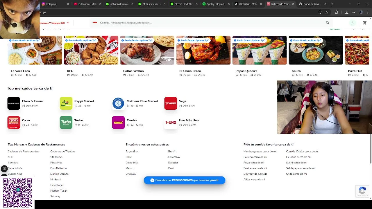Open the Flora & Fauna market logo
This screenshot has height=209, width=372.
(x=14, y=103)
